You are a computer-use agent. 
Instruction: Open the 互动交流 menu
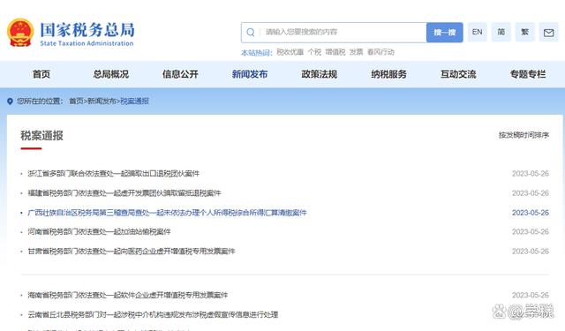pos(458,74)
